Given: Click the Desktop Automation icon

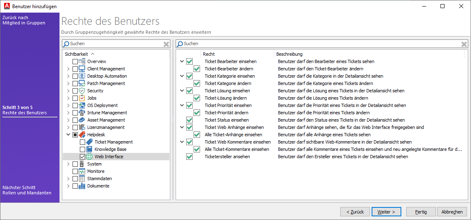Looking at the screenshot, I should coord(82,76).
